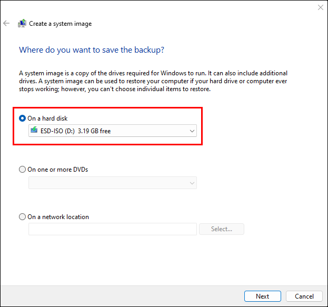This screenshot has height=307, width=328.
Task: Expand the hard disk dropdown chevron arrow
Action: pos(192,131)
